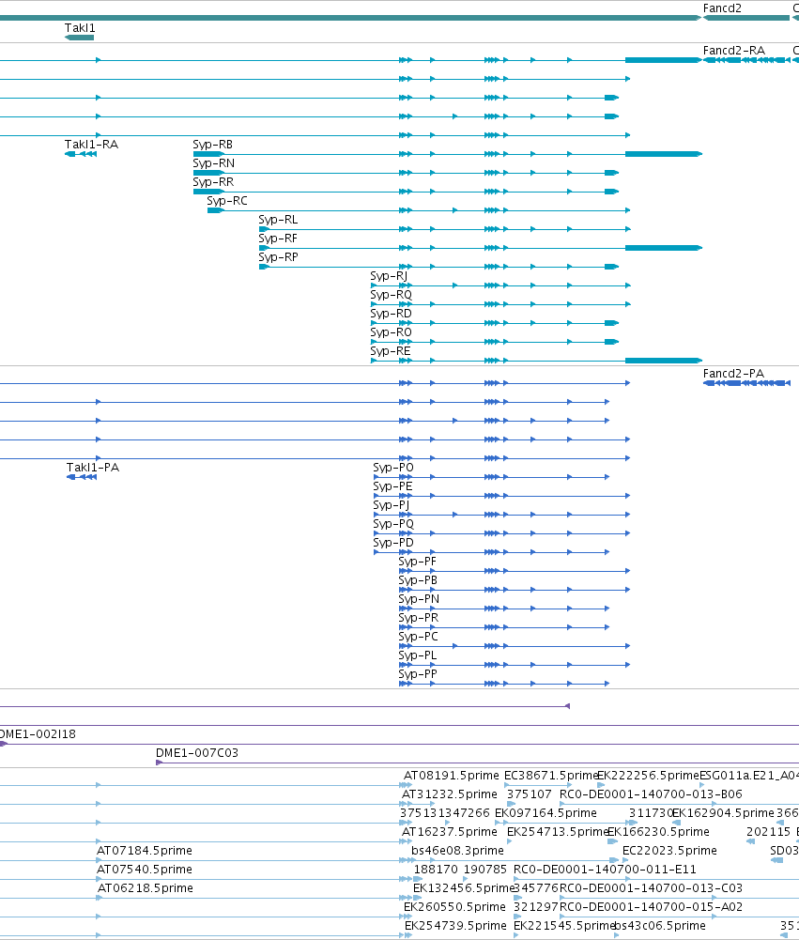
Task: Click the 188170 feature label
Action: click(x=436, y=870)
